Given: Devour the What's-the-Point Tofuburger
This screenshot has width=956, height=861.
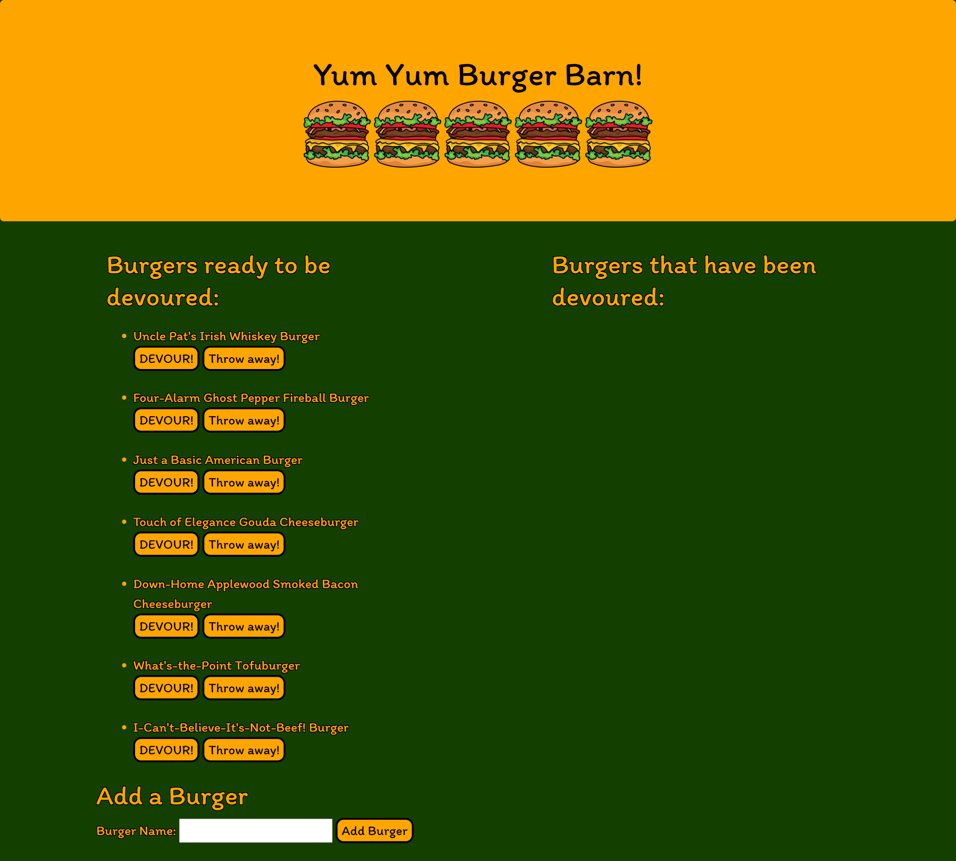Looking at the screenshot, I should (x=165, y=688).
